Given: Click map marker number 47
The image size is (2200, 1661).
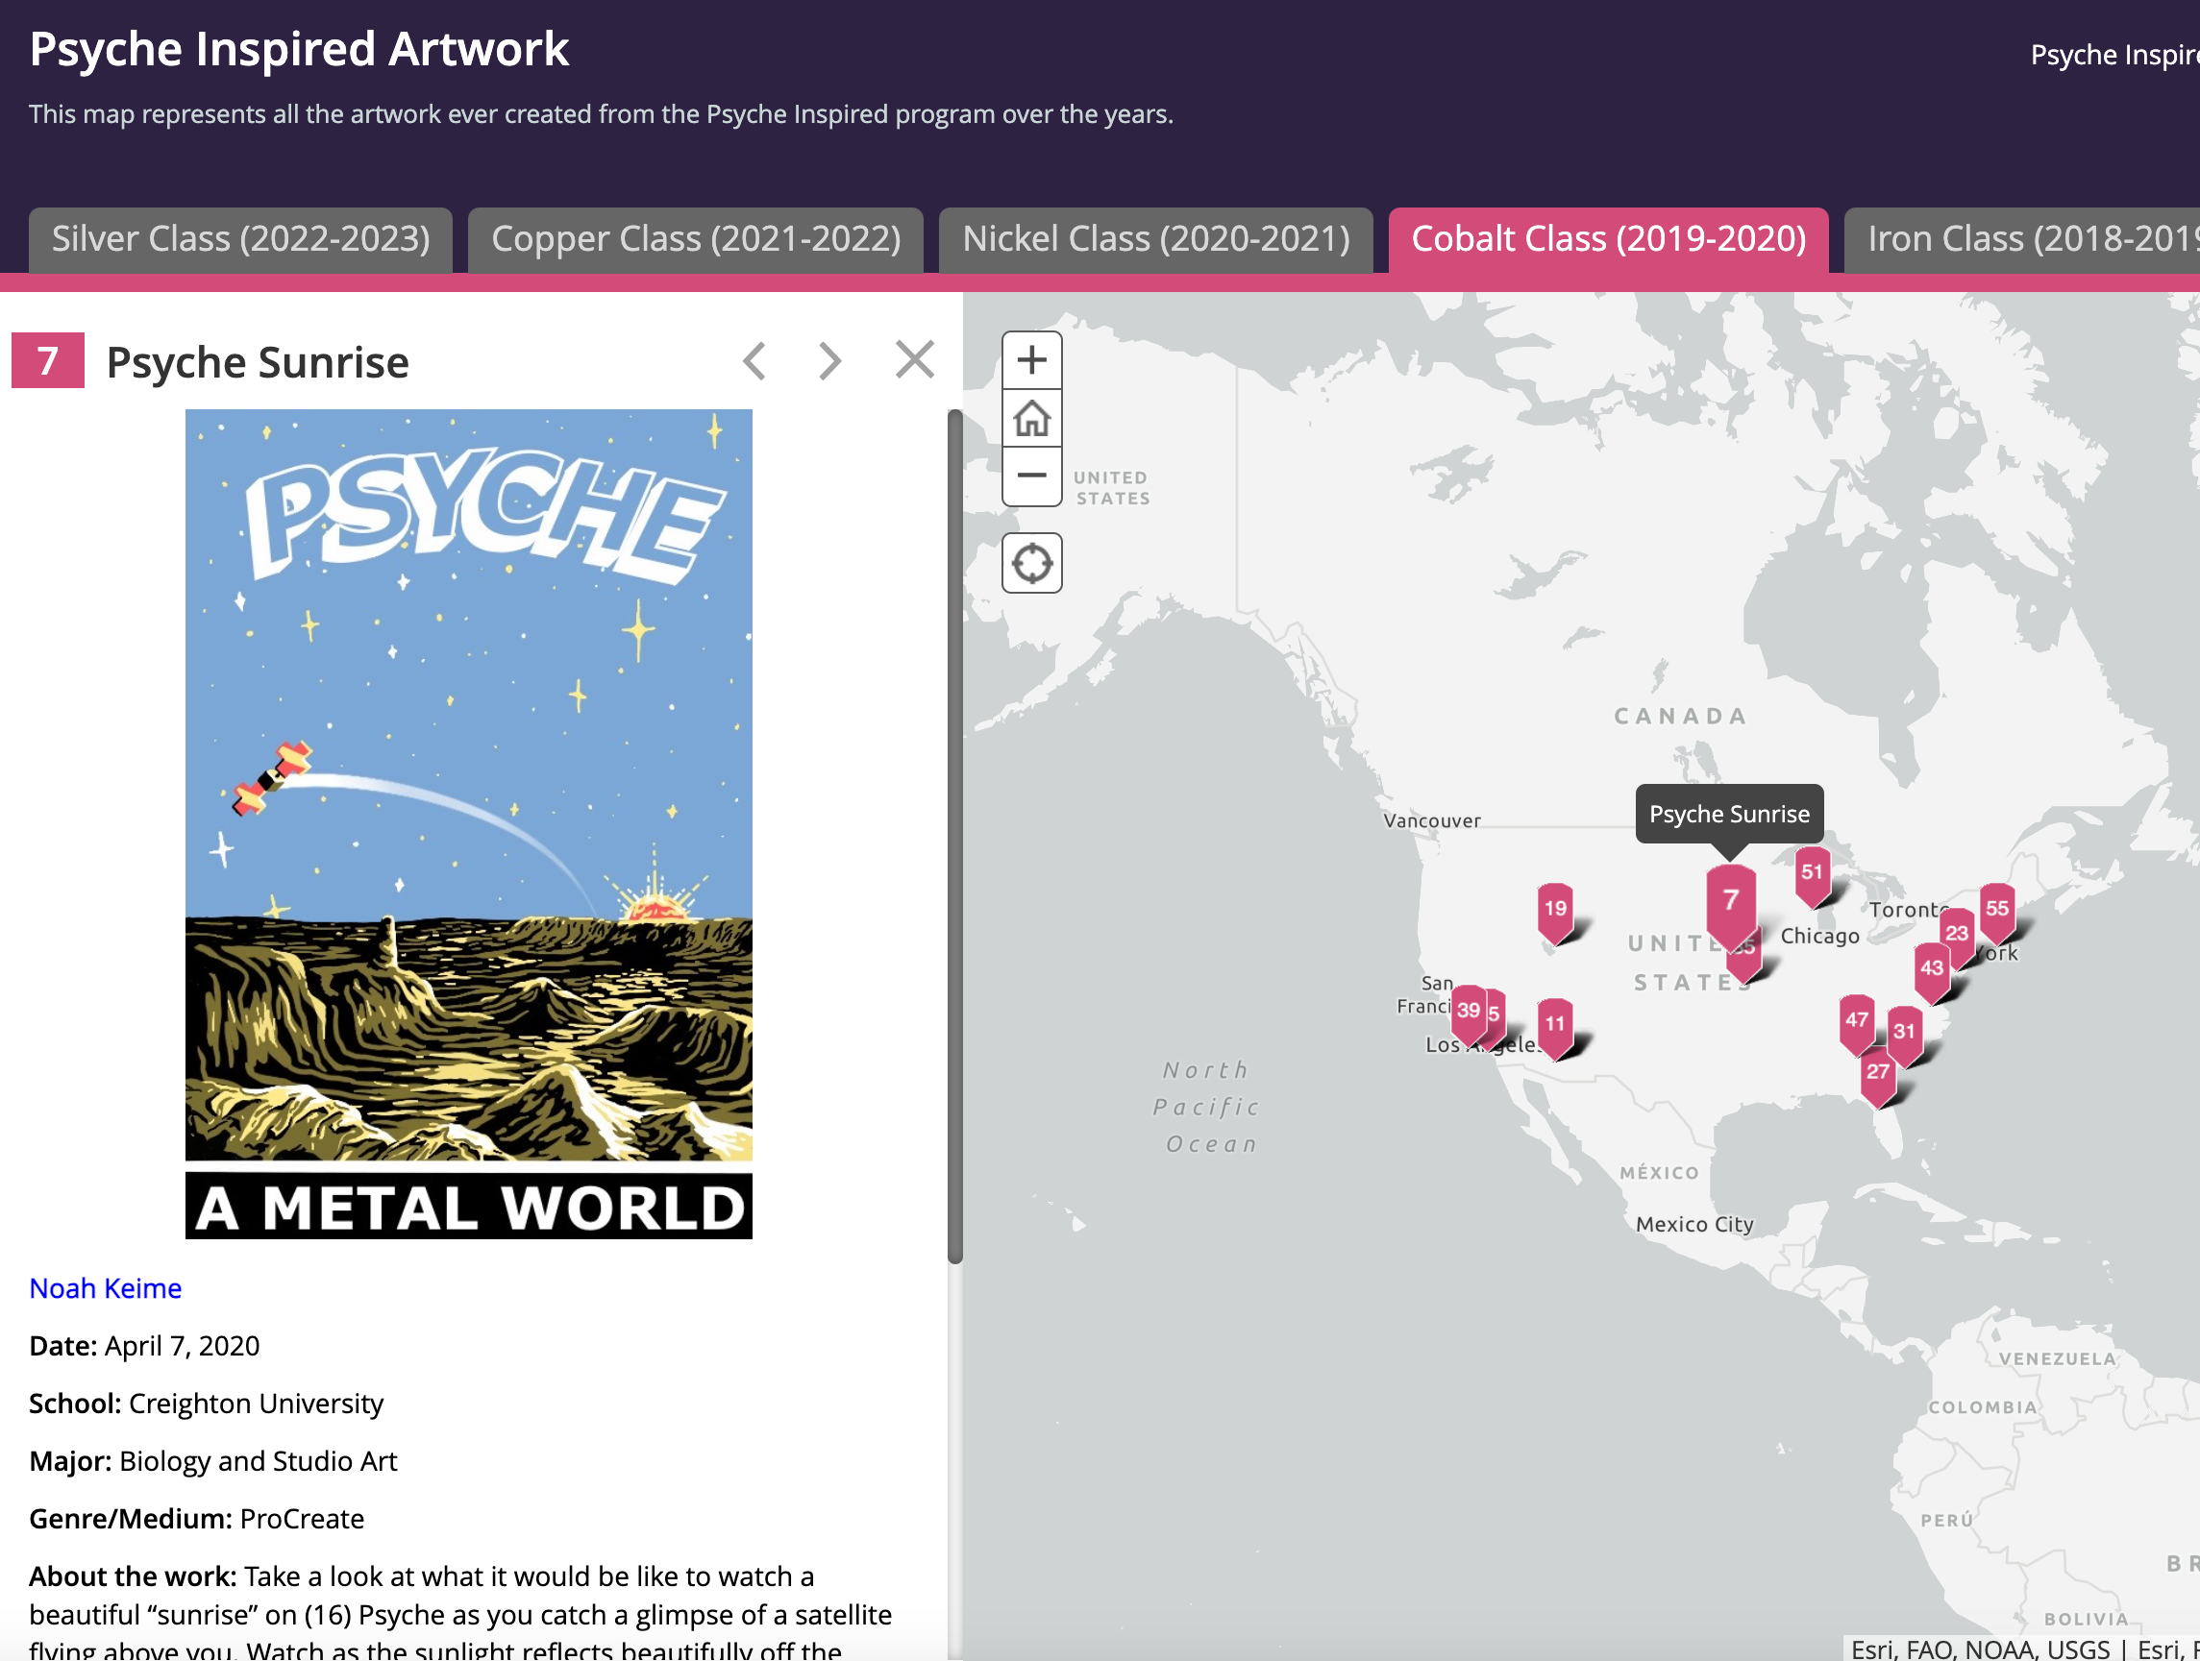Looking at the screenshot, I should [x=1856, y=1020].
